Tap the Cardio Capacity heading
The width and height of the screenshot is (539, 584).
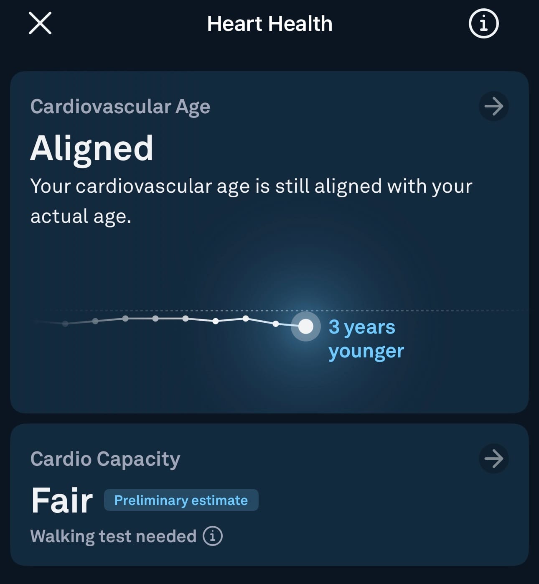105,459
